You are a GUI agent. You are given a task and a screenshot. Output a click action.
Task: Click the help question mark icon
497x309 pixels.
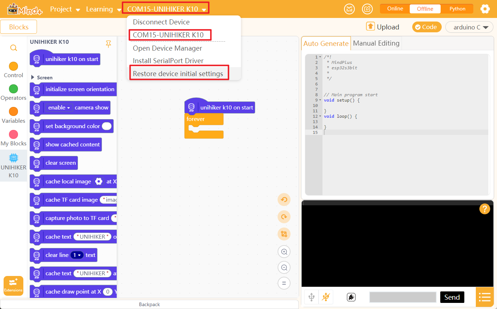[x=484, y=209]
